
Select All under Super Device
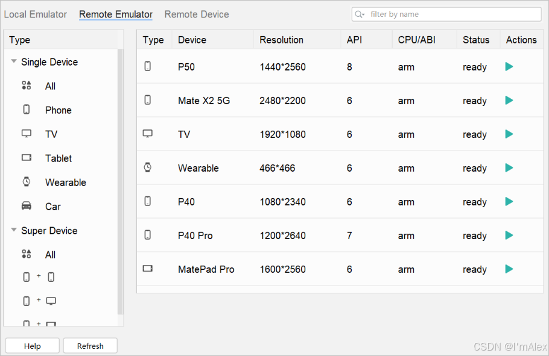[51, 255]
